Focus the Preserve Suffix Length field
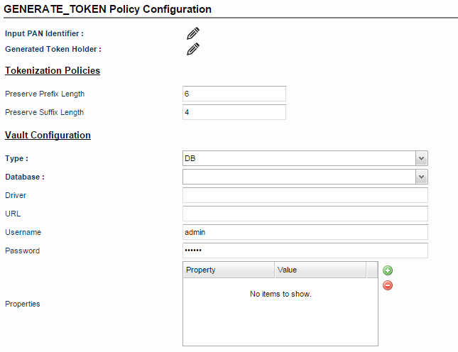This screenshot has width=458, height=352. [234, 112]
